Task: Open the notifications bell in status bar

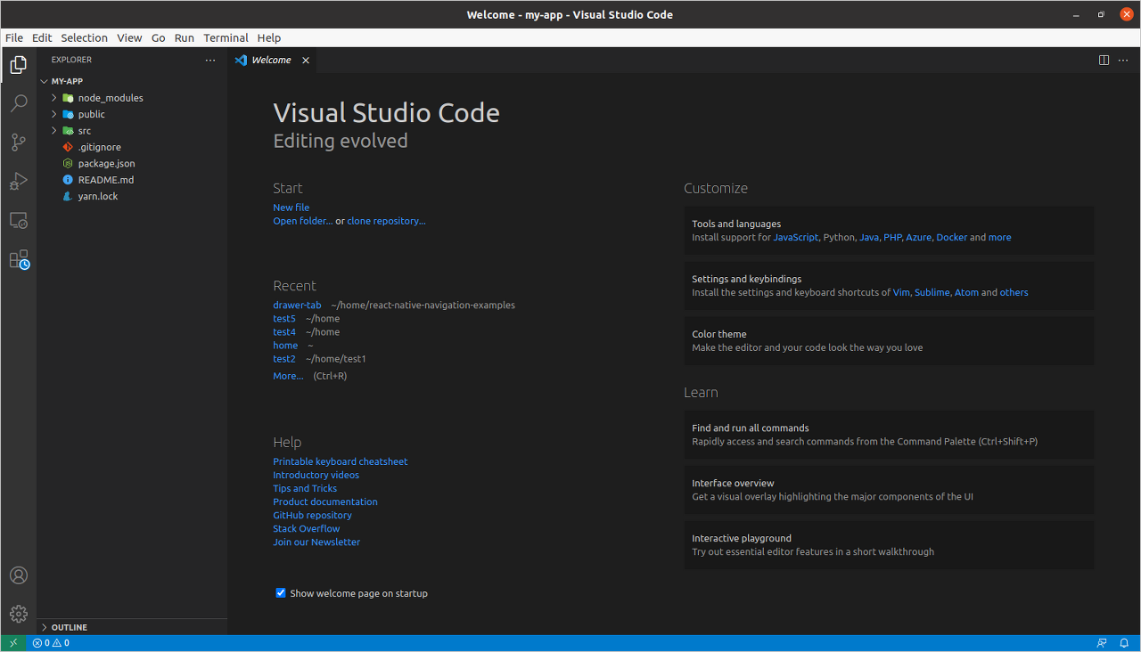Action: [1125, 643]
